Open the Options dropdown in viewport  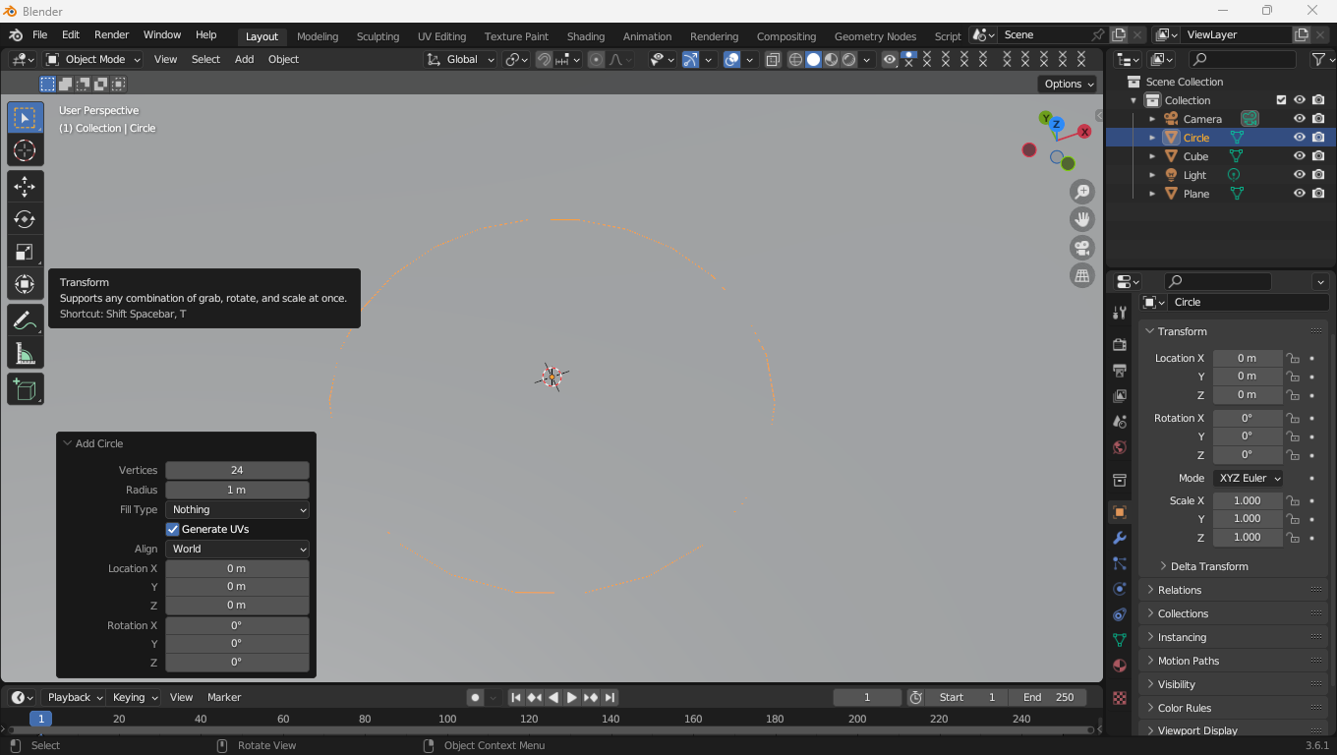(1069, 84)
